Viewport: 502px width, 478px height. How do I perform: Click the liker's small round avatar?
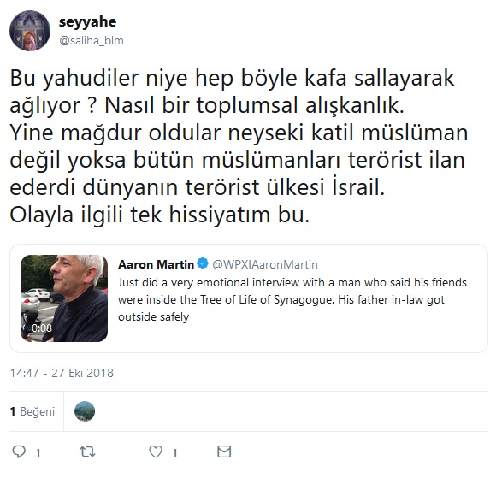[x=85, y=411]
